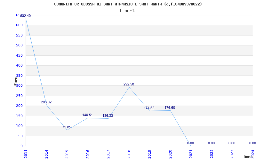
Task: Select the 2017 x-axis label
Action: click(108, 154)
